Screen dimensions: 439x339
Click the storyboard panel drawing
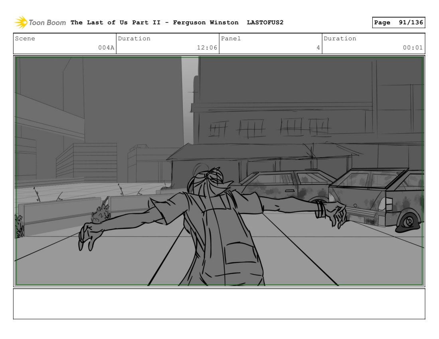tap(219, 171)
